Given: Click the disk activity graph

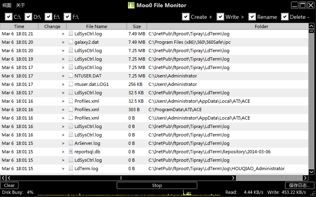Looking at the screenshot, I should [129, 193].
